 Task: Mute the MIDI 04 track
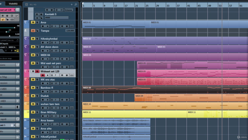[x=33, y=55]
